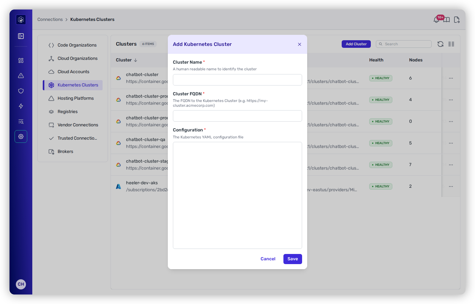Open the shield security icon in the sidebar
The height and width of the screenshot is (304, 475).
click(x=21, y=91)
